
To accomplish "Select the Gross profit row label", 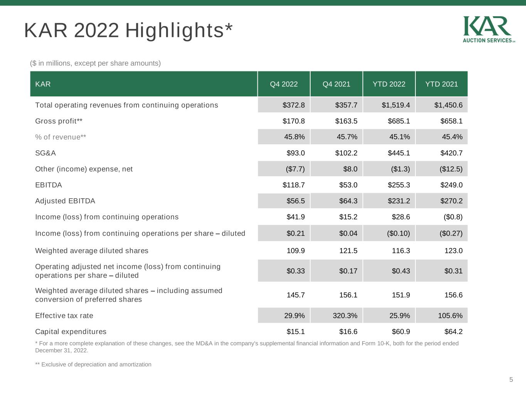I will (x=59, y=121).
